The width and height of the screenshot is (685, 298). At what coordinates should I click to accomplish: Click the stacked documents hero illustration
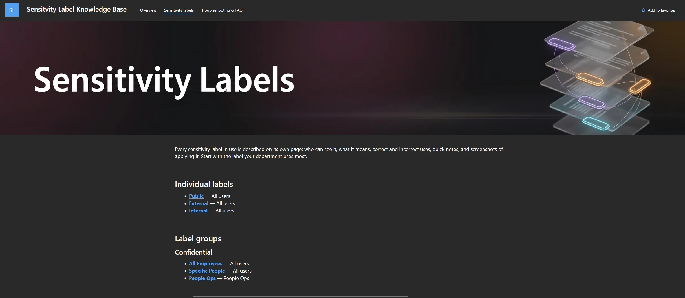click(x=597, y=78)
